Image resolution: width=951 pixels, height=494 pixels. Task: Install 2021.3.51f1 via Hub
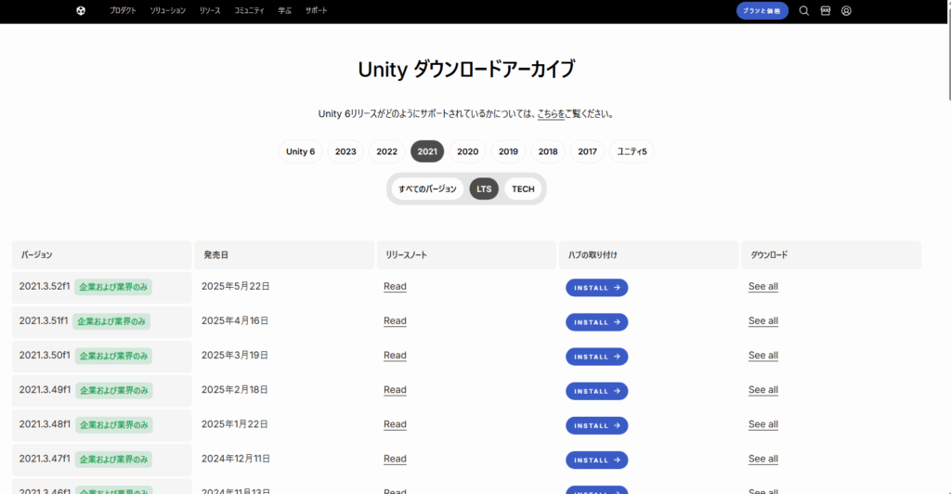[x=597, y=322]
